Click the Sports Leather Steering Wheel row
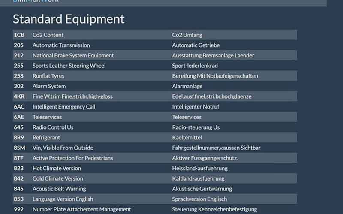 (69, 66)
